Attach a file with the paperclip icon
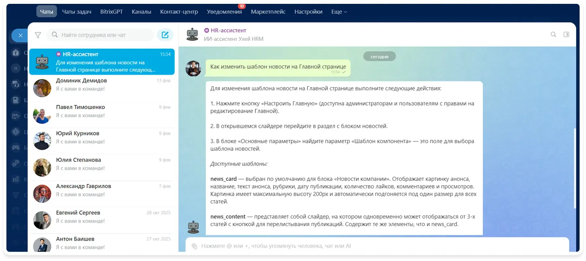 click(194, 246)
